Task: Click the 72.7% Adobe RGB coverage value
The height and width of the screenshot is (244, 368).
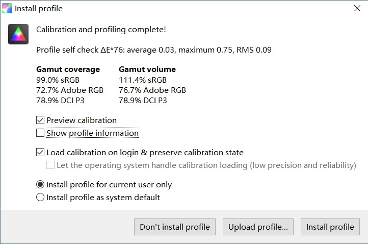Action: coord(70,90)
